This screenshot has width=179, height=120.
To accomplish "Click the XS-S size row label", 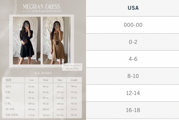I will click(8, 86).
